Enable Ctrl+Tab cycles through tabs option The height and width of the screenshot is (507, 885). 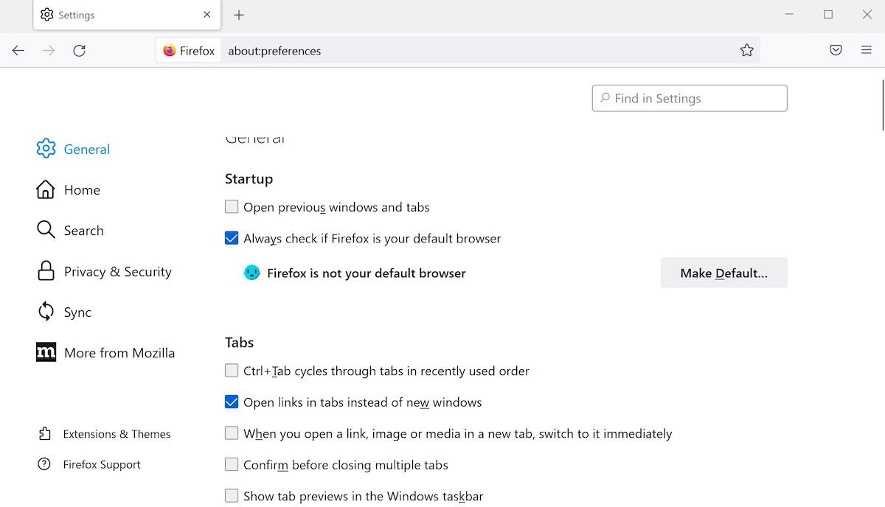pyautogui.click(x=232, y=371)
